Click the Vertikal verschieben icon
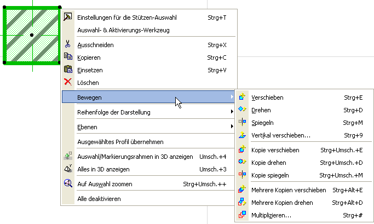The width and height of the screenshot is (374, 224). (243, 135)
